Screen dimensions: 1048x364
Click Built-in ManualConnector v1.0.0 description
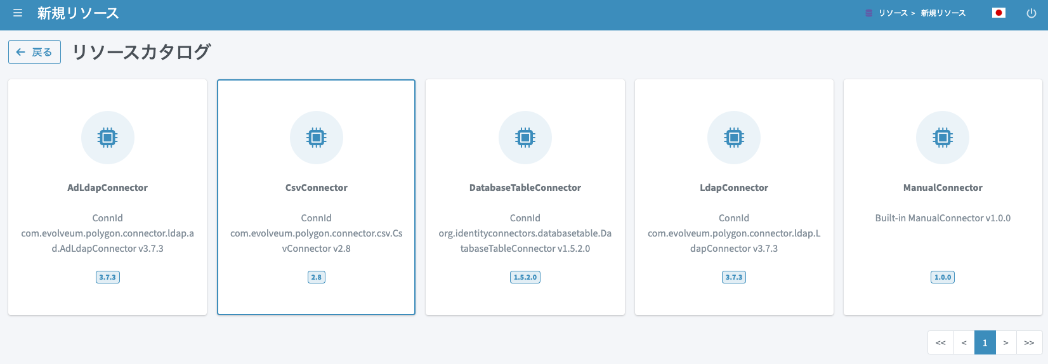pos(943,218)
